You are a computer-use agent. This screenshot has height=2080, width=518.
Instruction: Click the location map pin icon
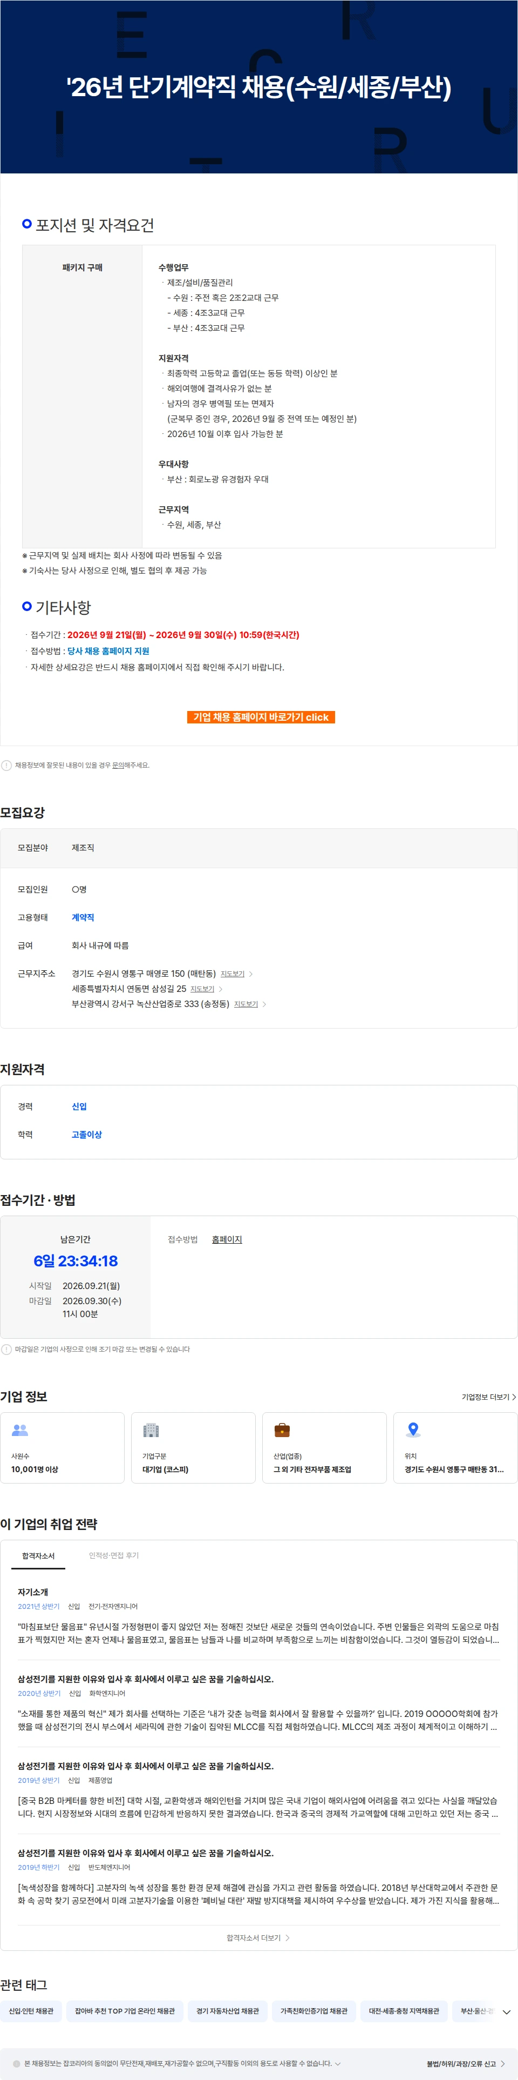pyautogui.click(x=413, y=1430)
